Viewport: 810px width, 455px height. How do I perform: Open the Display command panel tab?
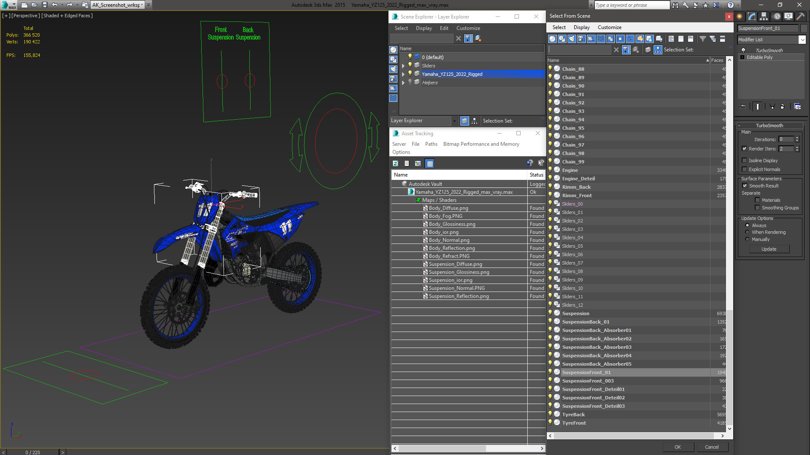[x=788, y=16]
